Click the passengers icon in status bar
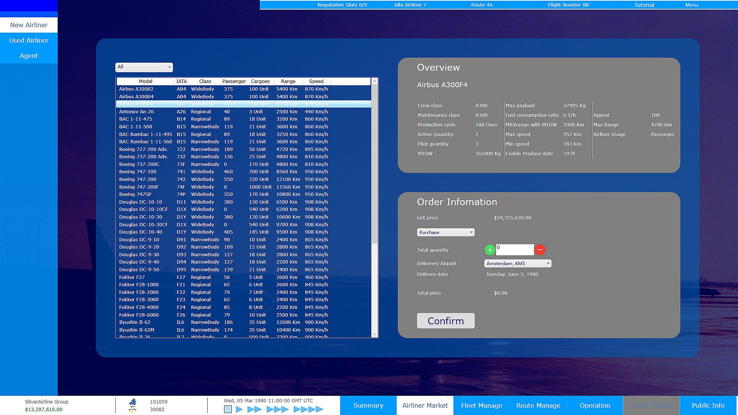Image resolution: width=738 pixels, height=415 pixels. 133,402
